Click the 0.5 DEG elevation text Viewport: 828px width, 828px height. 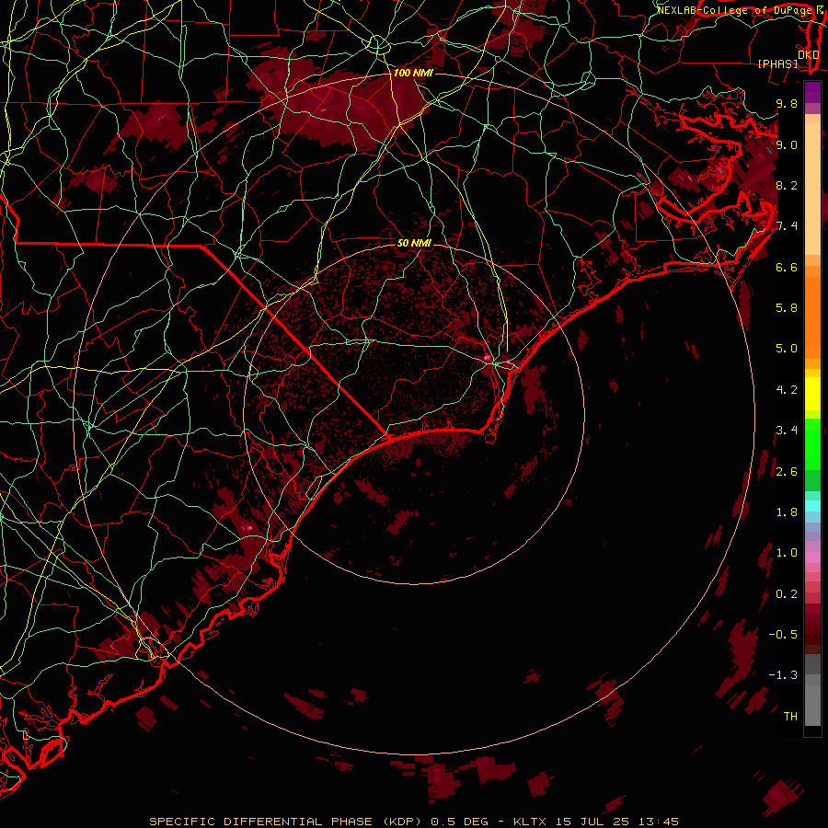click(x=459, y=822)
